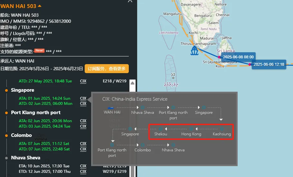Select the Nhava Sheva stop in schedule
The image size is (293, 177).
[26, 158]
